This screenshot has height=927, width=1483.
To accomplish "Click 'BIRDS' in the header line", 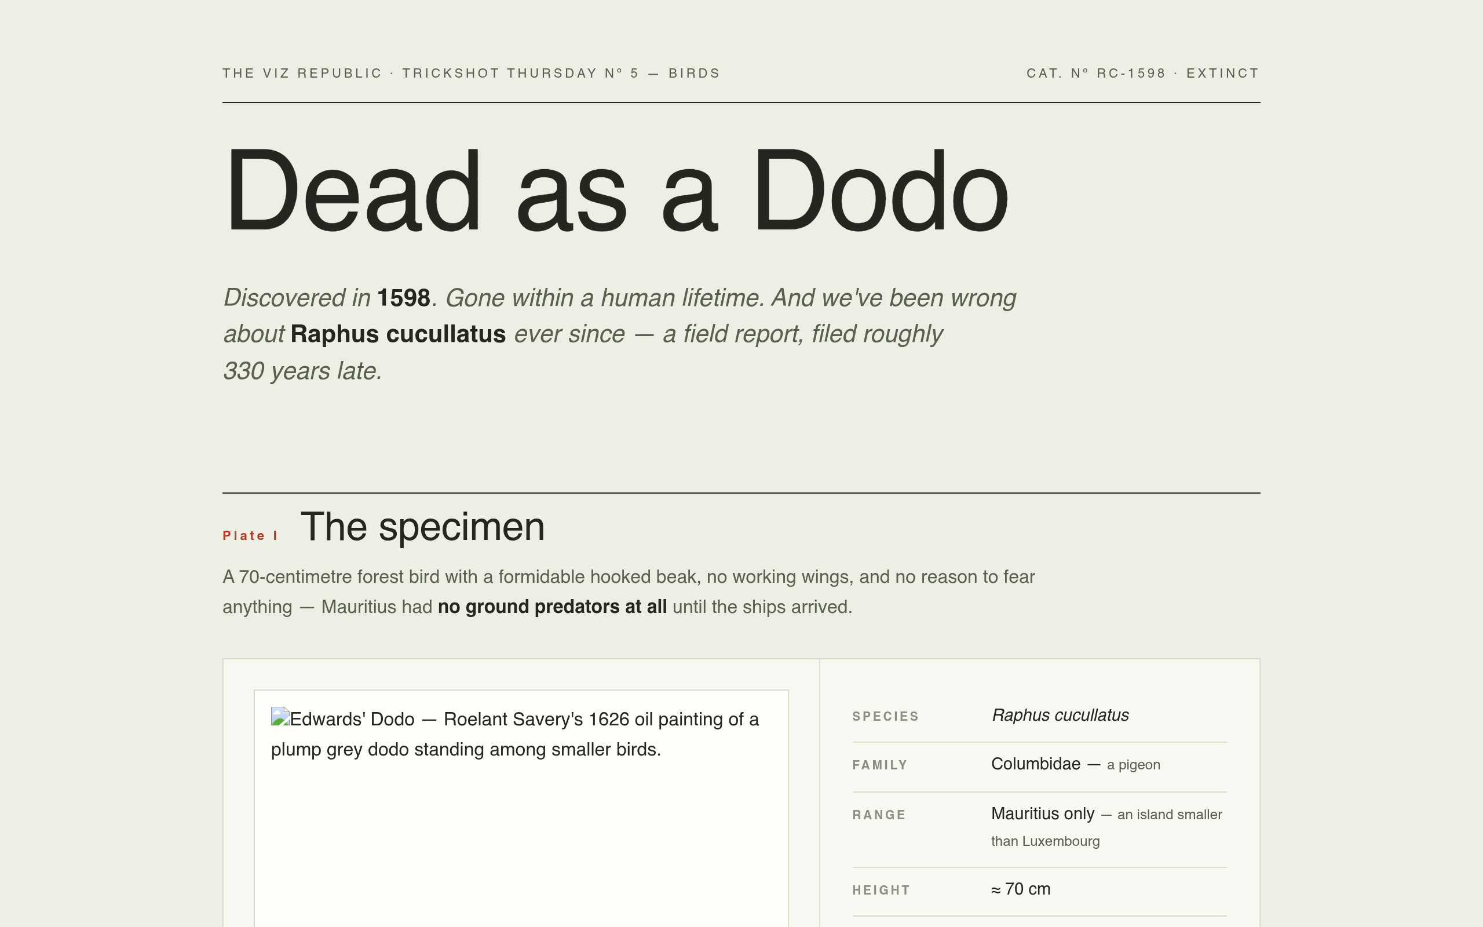I will click(695, 74).
